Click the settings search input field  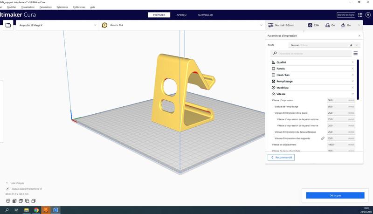click(311, 53)
